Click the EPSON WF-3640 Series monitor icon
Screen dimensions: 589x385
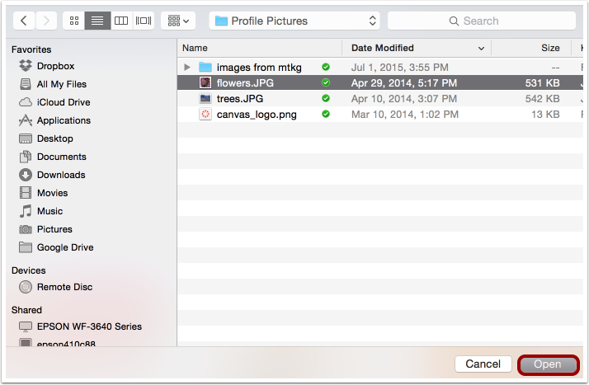(26, 326)
